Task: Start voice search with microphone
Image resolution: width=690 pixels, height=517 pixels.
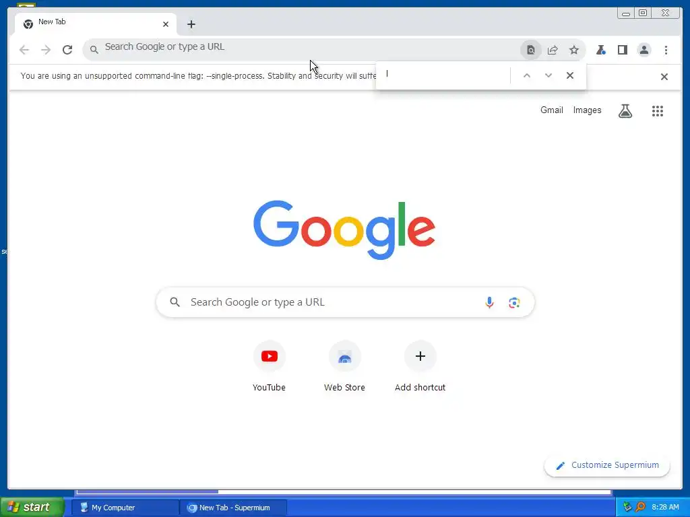Action: click(489, 302)
